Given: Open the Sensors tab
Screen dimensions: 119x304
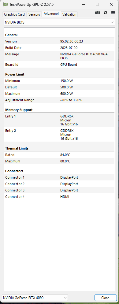Looking at the screenshot, I should point(34,14).
